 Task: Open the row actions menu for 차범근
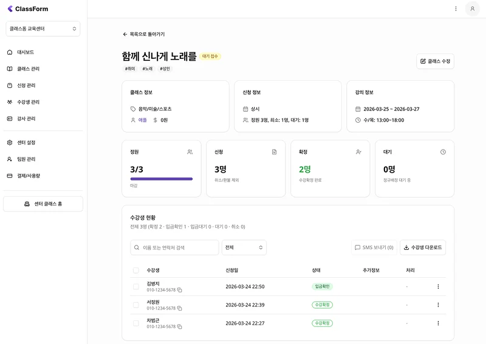tap(438, 323)
